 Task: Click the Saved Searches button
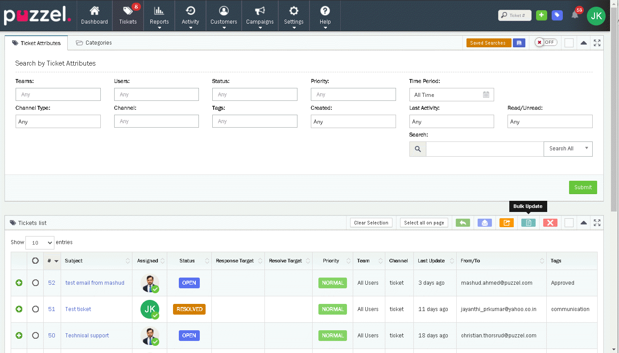(x=488, y=43)
